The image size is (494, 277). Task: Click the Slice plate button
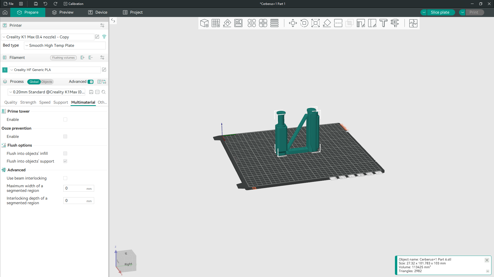coord(440,12)
